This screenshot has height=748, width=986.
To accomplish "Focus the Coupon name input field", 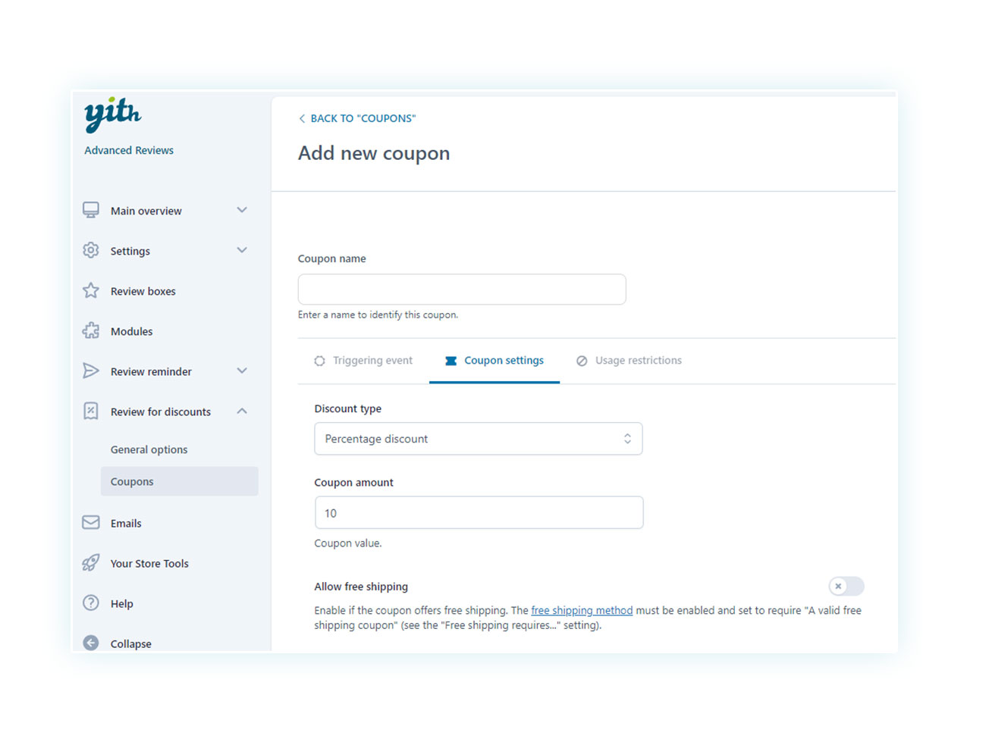I will 462,289.
